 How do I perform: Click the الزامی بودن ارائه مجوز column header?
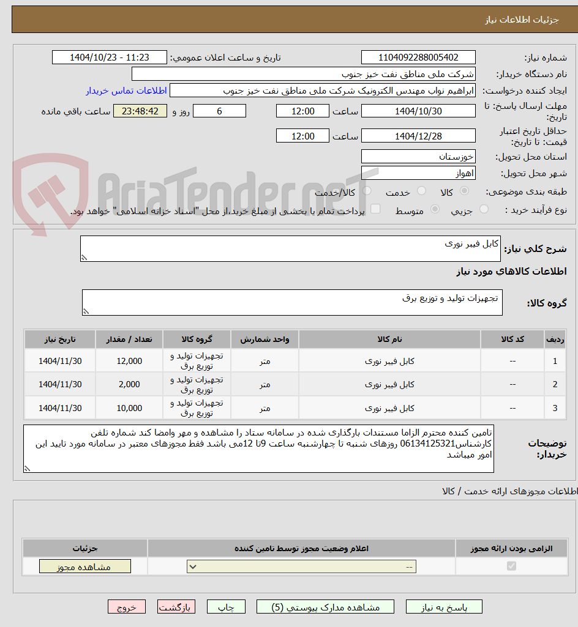pyautogui.click(x=511, y=548)
